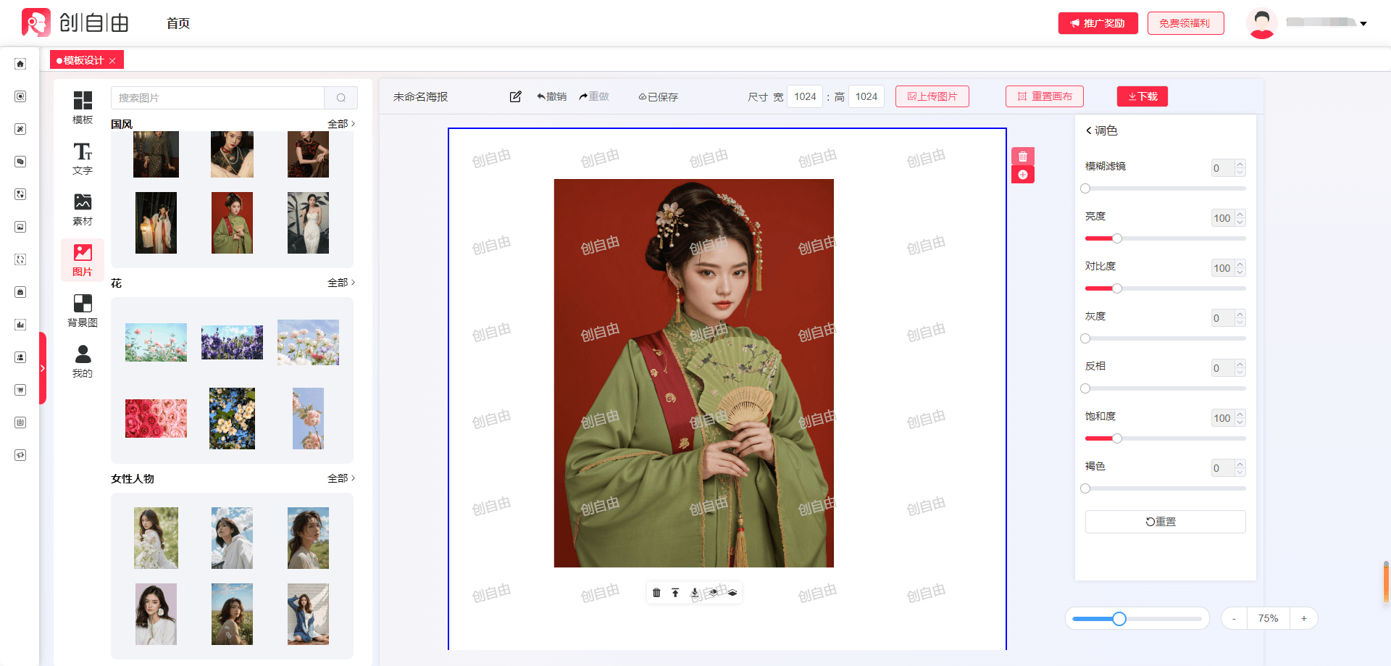Click the home icon in far-left sidebar
Screen dimensions: 1391x666
point(20,64)
